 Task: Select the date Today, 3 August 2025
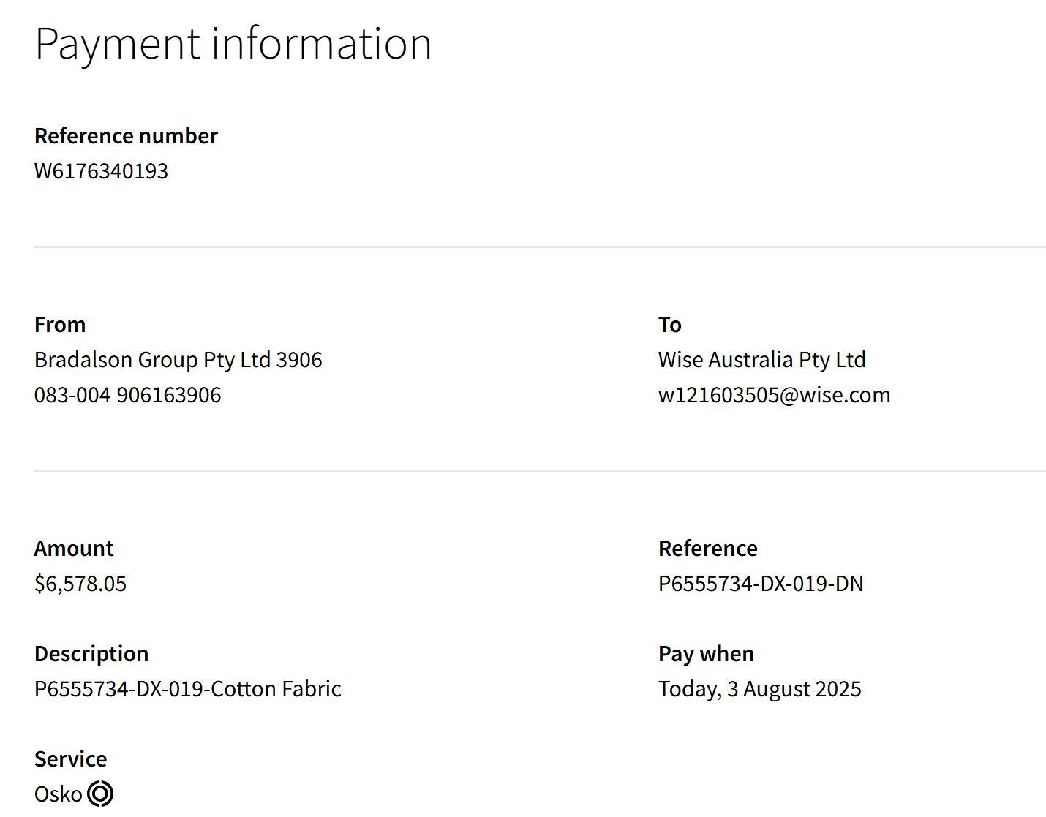click(760, 689)
